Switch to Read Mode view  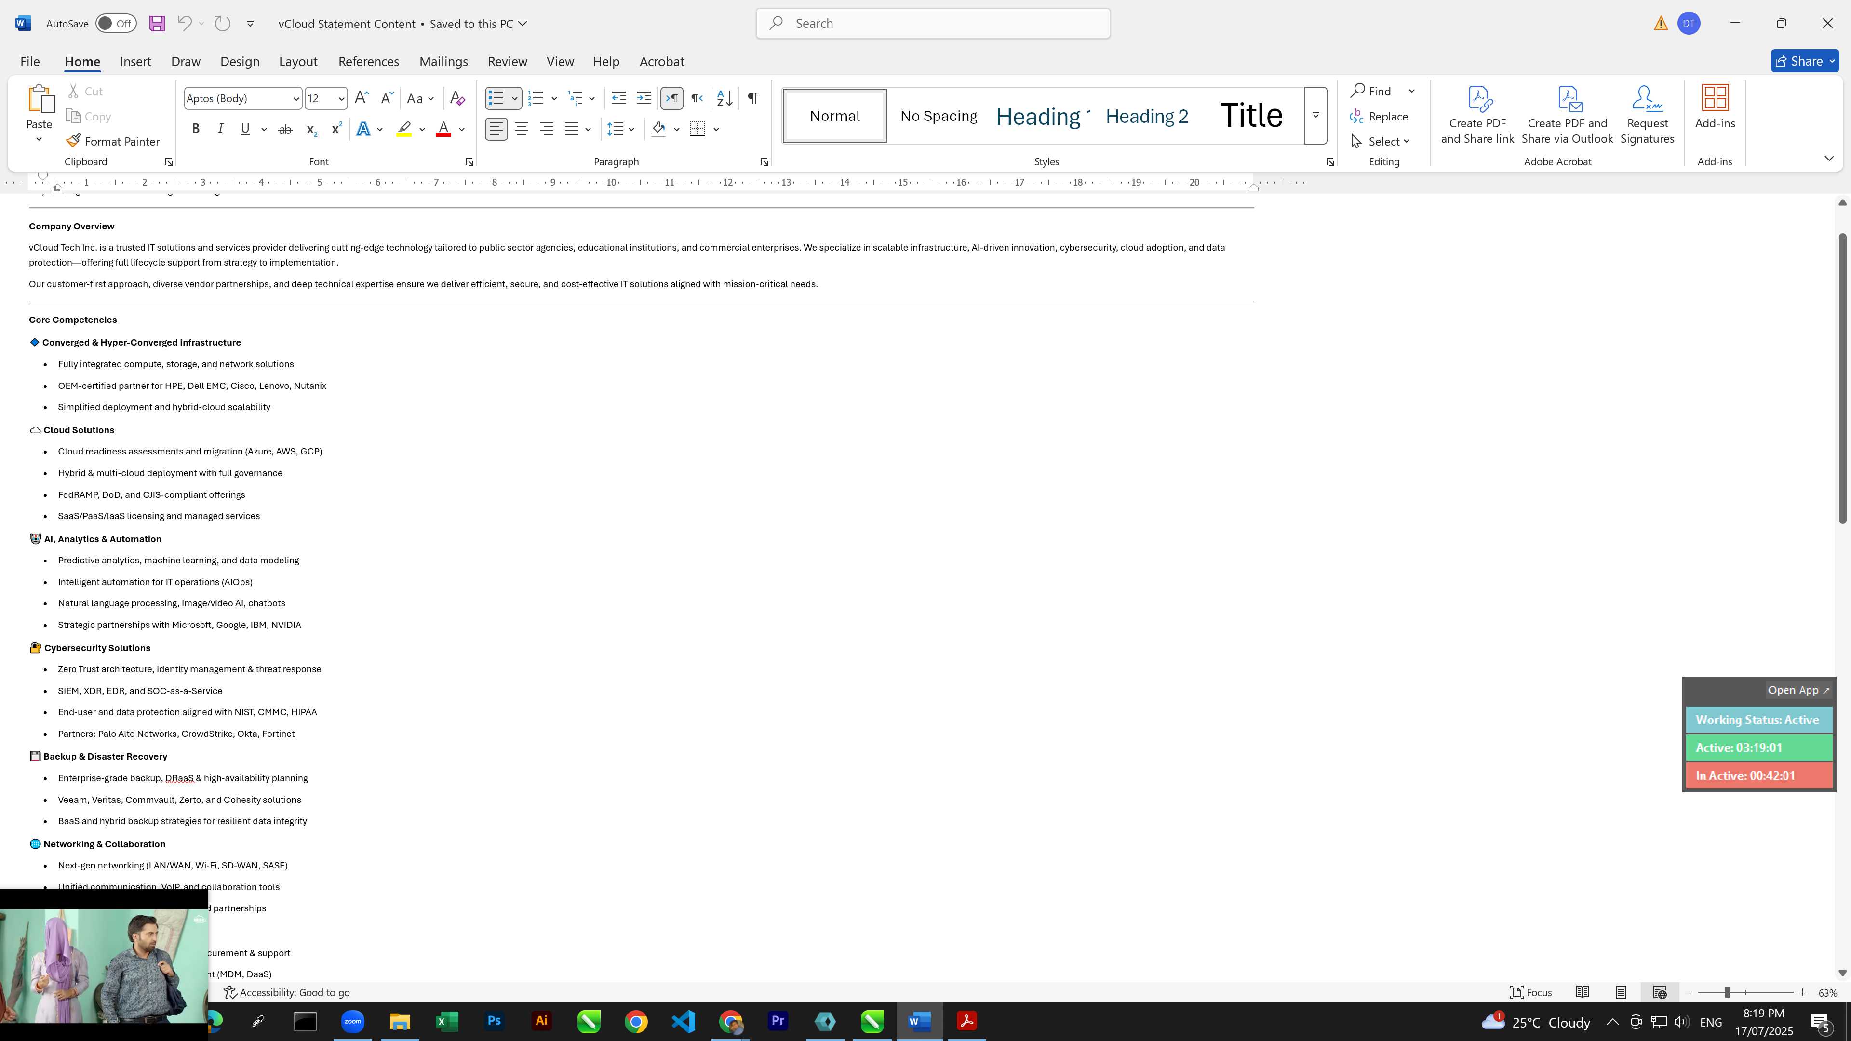coord(1582,992)
